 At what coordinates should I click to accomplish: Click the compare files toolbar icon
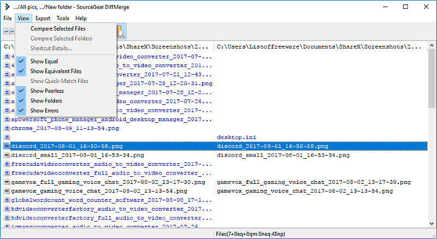click(9, 31)
